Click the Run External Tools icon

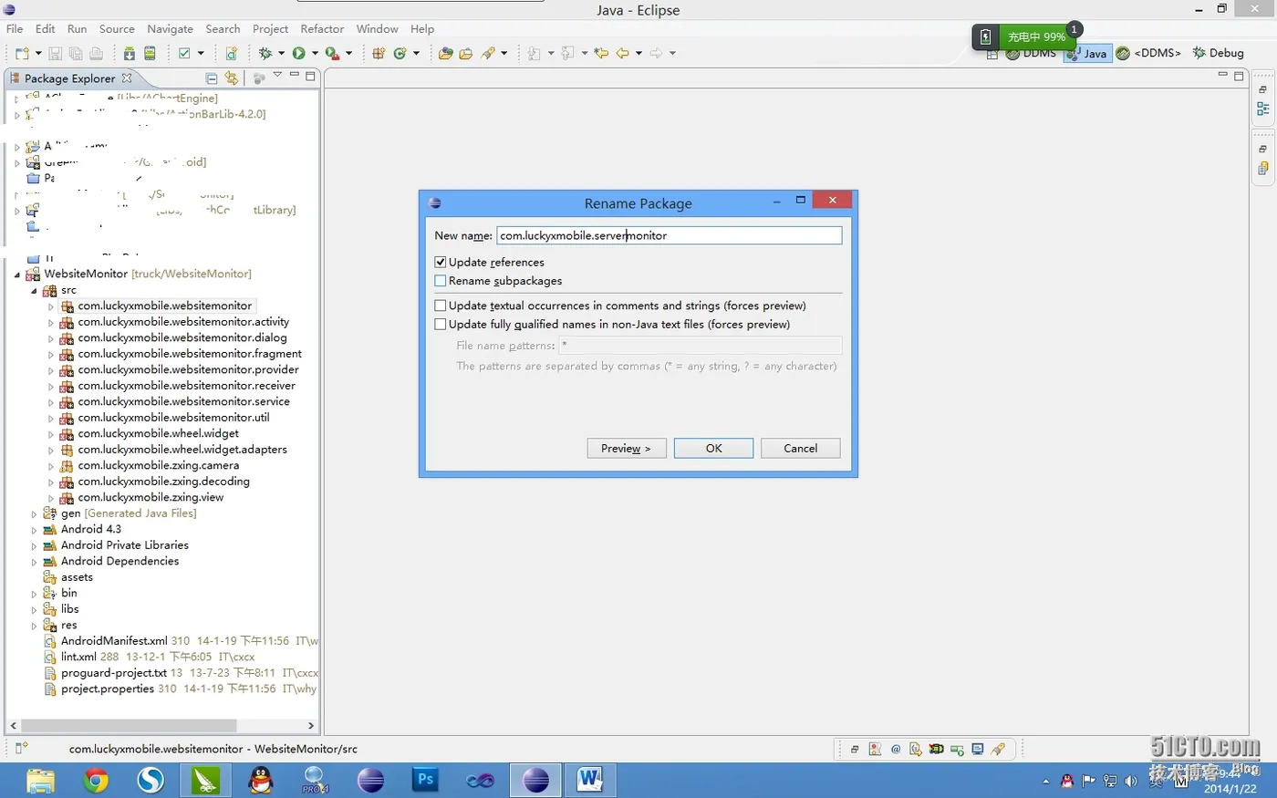coord(332,54)
